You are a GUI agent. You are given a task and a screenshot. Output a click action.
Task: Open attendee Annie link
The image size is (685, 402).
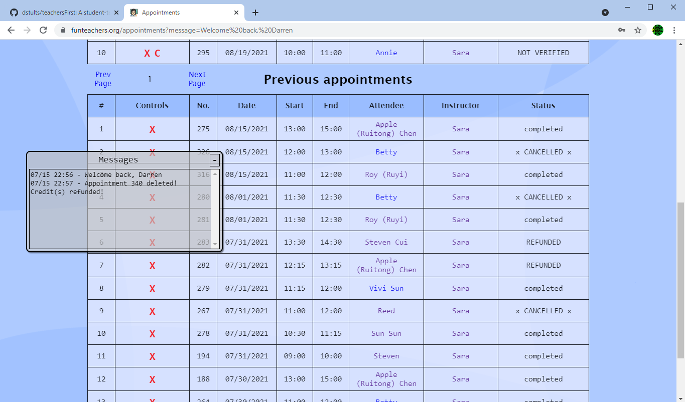(x=386, y=53)
